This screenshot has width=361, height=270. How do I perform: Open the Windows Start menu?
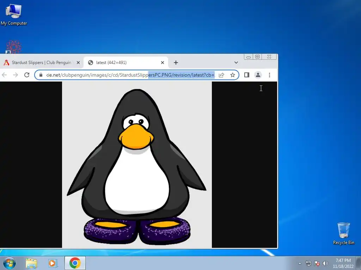coord(10,263)
